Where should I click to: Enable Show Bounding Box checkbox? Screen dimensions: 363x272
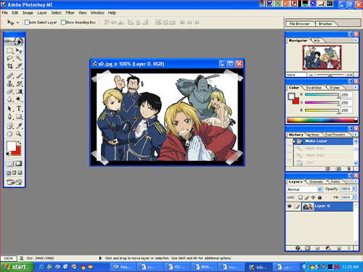pos(63,22)
